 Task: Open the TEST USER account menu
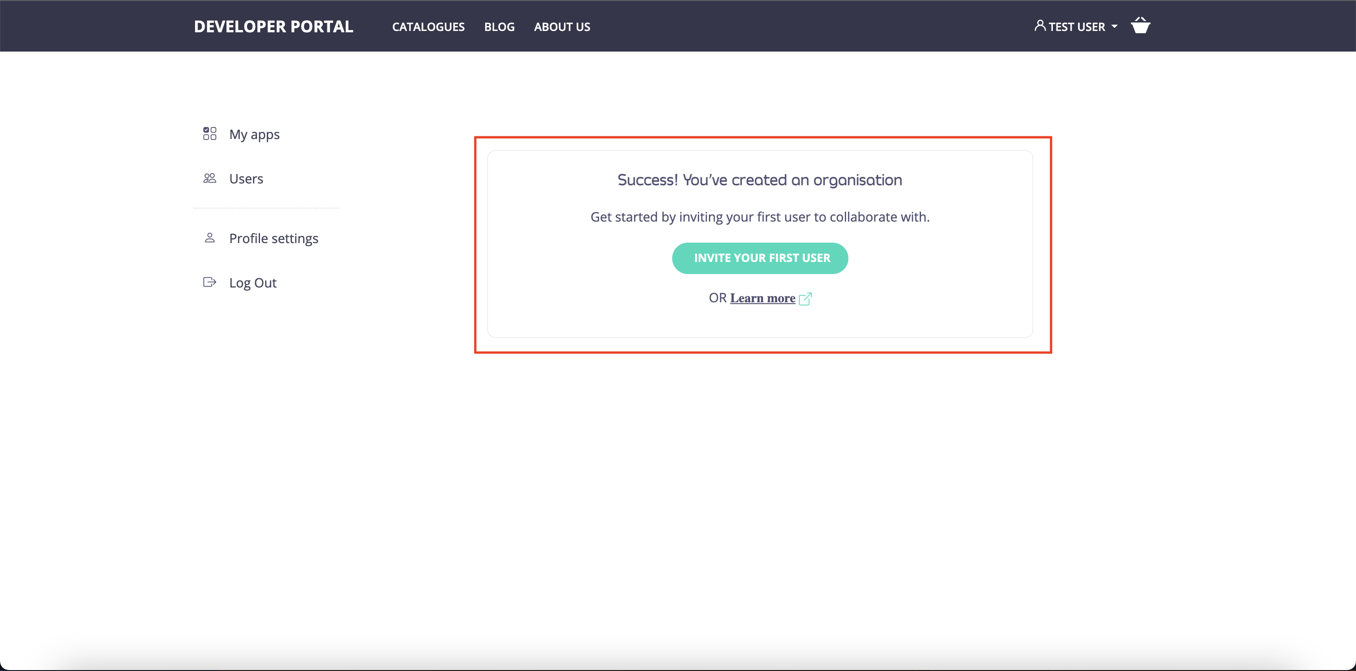[x=1077, y=27]
